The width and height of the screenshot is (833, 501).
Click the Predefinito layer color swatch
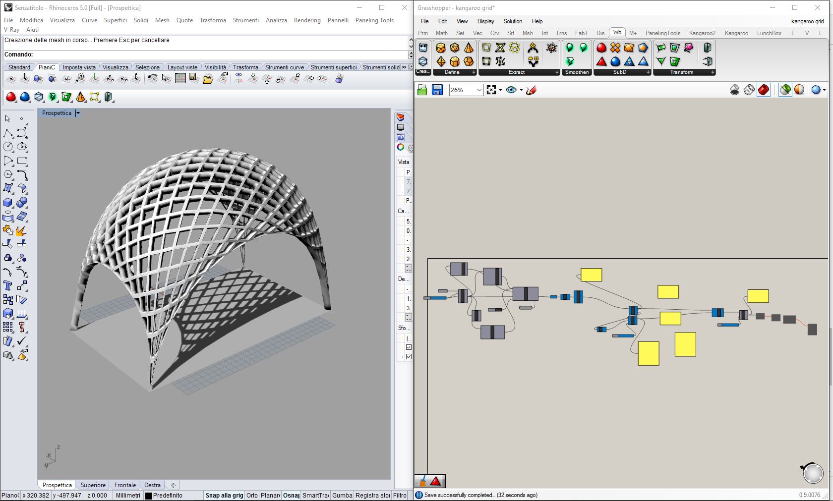coord(148,496)
